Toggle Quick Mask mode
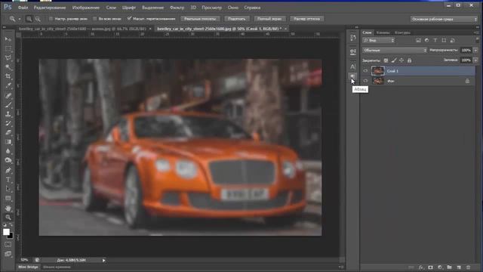Viewport: 483px width, 272px height. pyautogui.click(x=8, y=244)
